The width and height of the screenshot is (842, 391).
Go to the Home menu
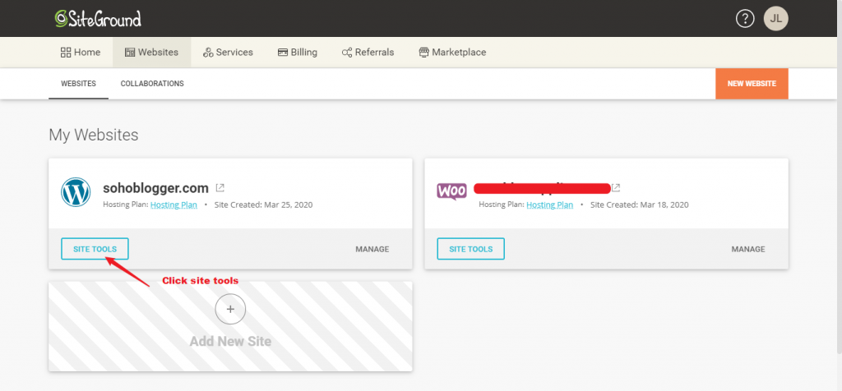[81, 52]
